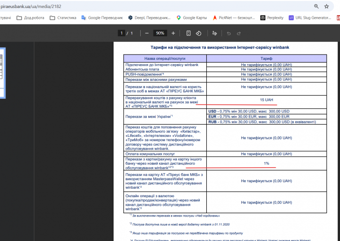Image resolution: width=340 pixels, height=241 pixels.
Task: Click the '1%' tariff cell
Action: (266, 163)
